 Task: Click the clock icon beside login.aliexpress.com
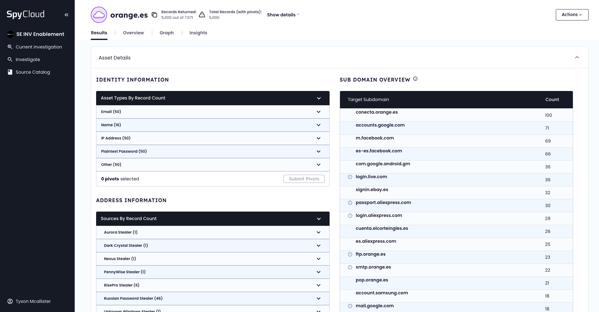coord(350,216)
